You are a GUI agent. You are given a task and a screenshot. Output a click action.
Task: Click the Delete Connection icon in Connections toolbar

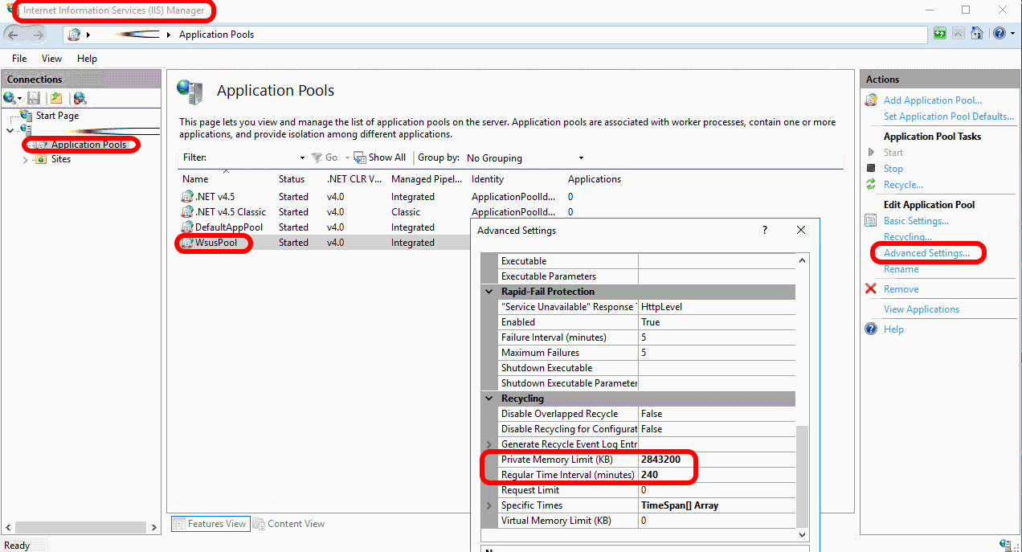79,98
